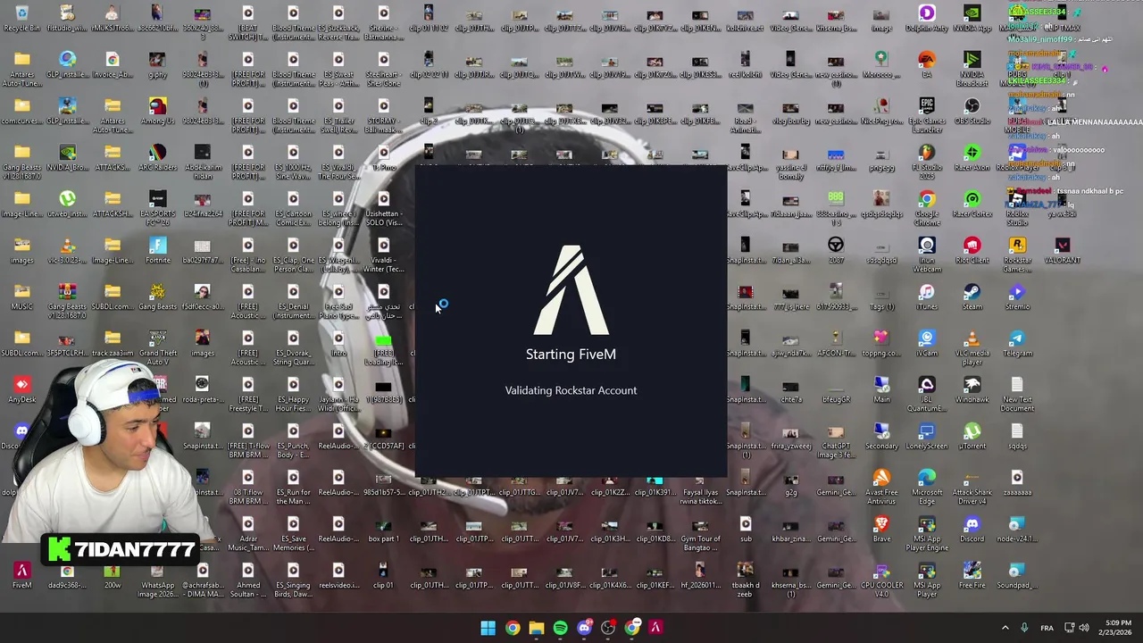
Task: Select the box part 1 clip
Action: 383,529
